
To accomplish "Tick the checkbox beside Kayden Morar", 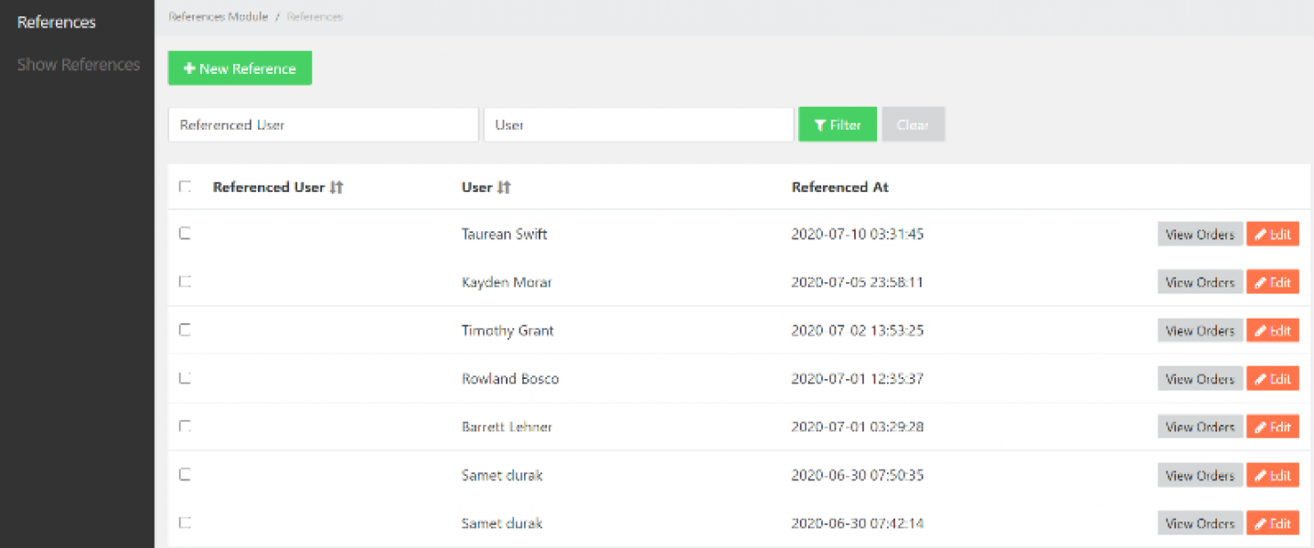I will [185, 281].
